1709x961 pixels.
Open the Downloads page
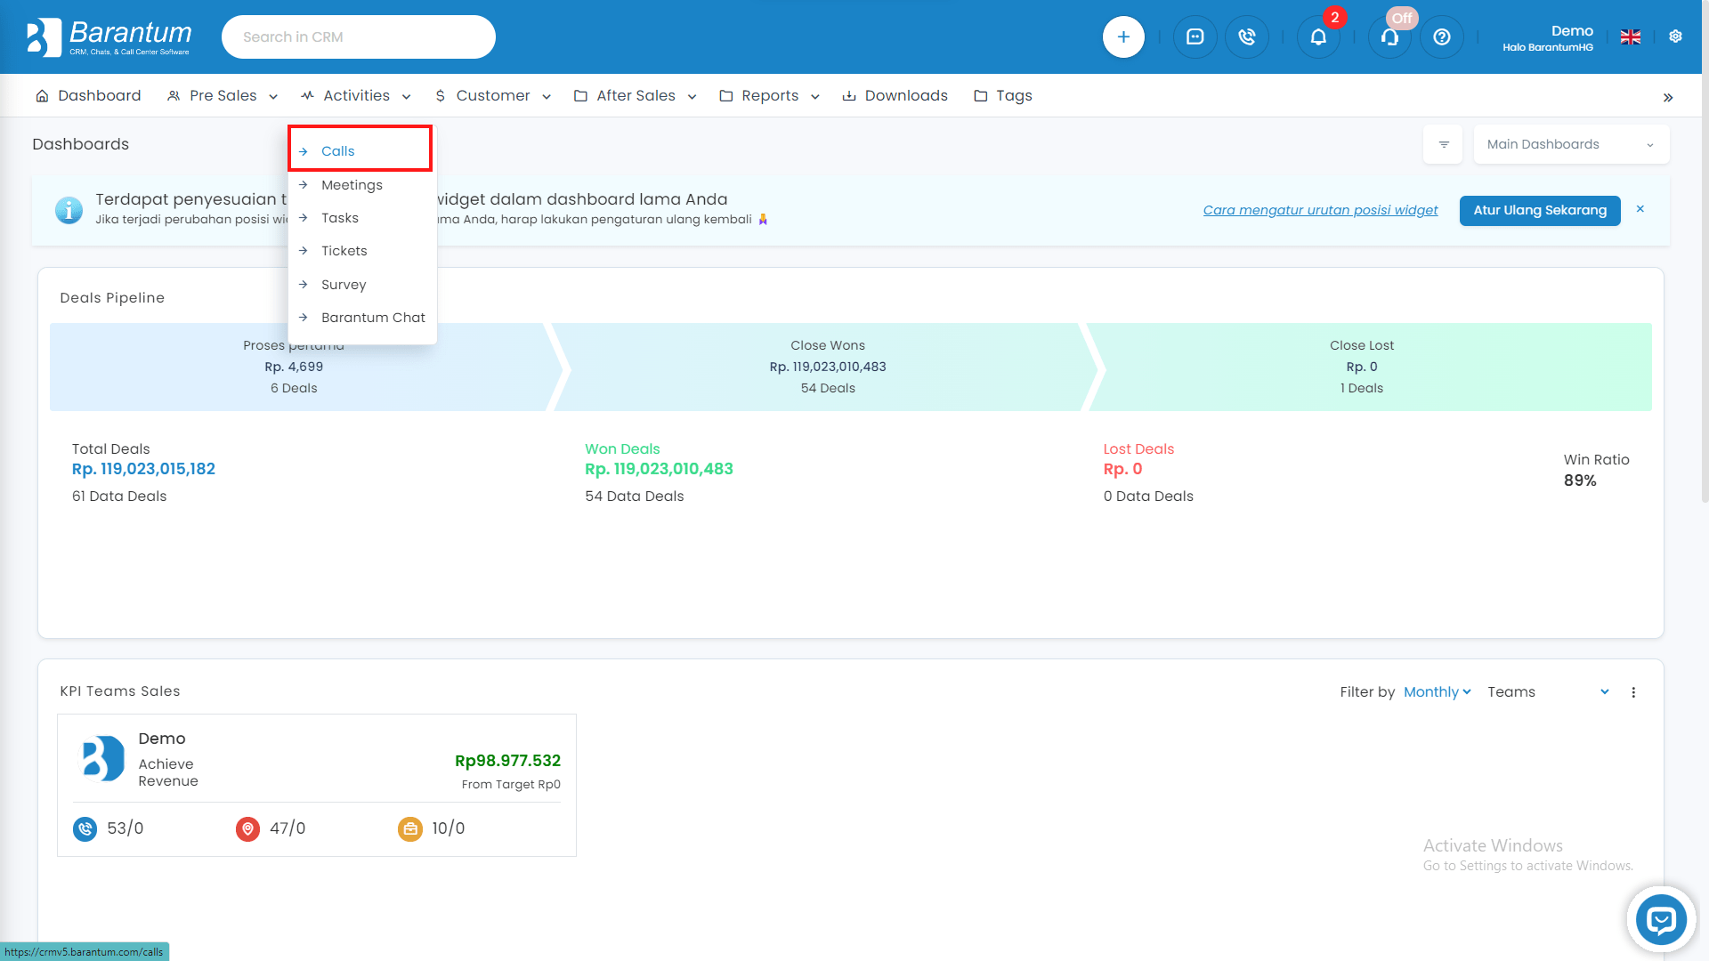pos(895,95)
